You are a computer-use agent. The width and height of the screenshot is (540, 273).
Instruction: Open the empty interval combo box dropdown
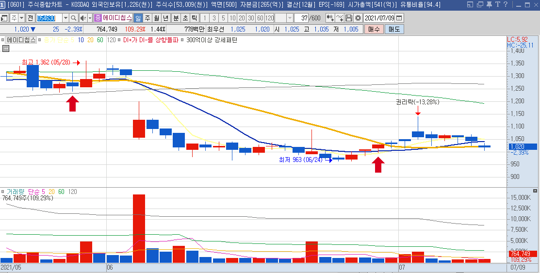290,18
